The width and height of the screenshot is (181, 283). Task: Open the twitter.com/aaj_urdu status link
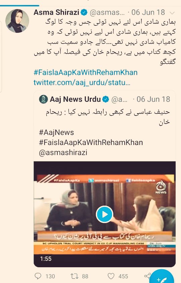pyautogui.click(x=82, y=82)
